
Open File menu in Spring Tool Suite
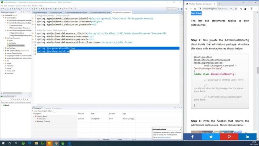2,6
